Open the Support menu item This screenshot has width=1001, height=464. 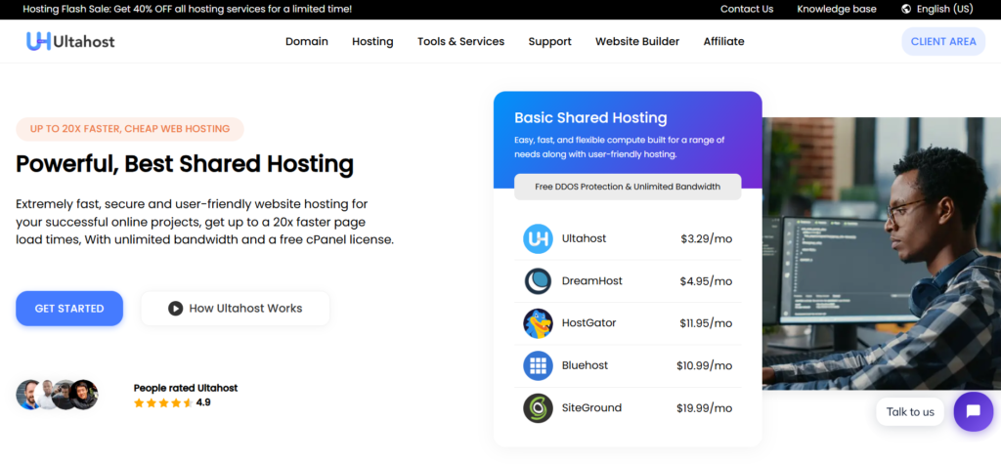click(549, 42)
